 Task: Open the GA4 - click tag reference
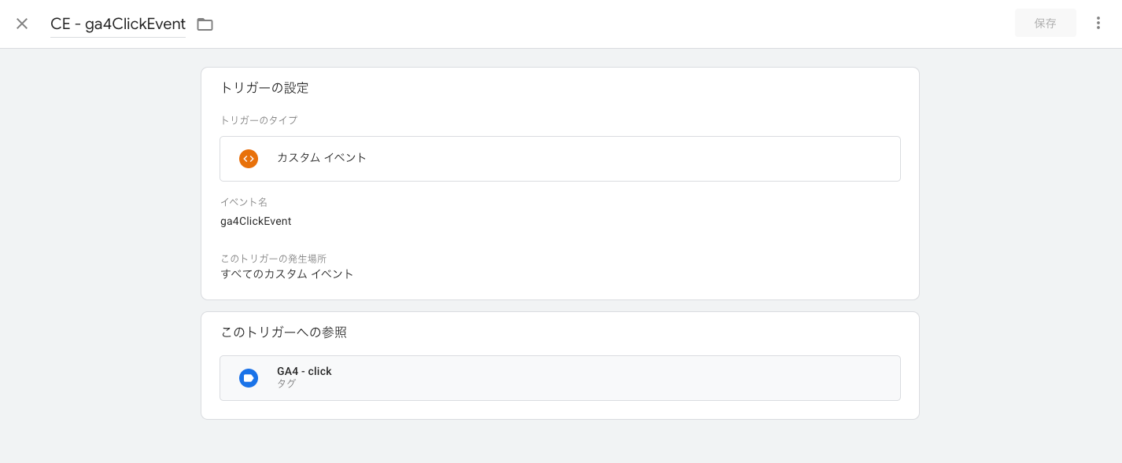coord(304,371)
